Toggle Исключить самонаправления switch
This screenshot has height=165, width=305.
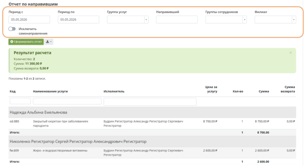pos(12,29)
